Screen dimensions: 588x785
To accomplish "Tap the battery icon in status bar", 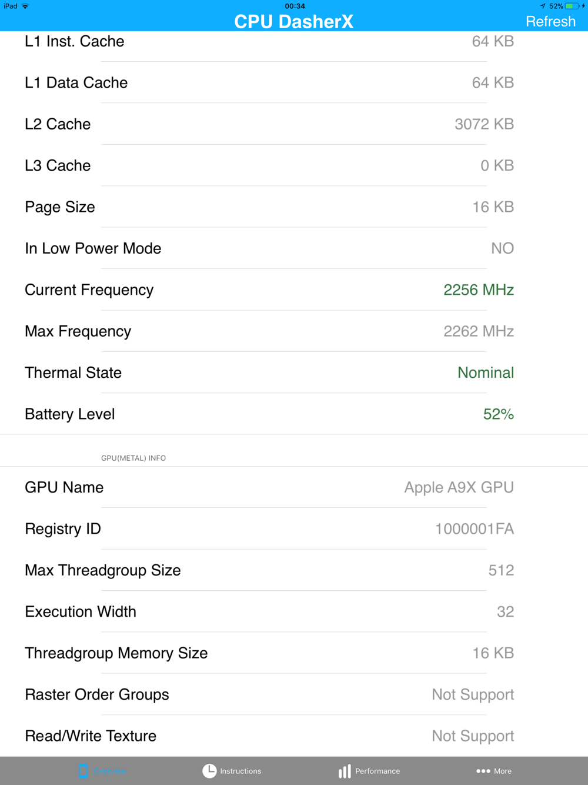I will [x=572, y=6].
